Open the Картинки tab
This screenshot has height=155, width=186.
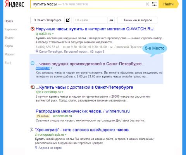[x=11, y=29]
